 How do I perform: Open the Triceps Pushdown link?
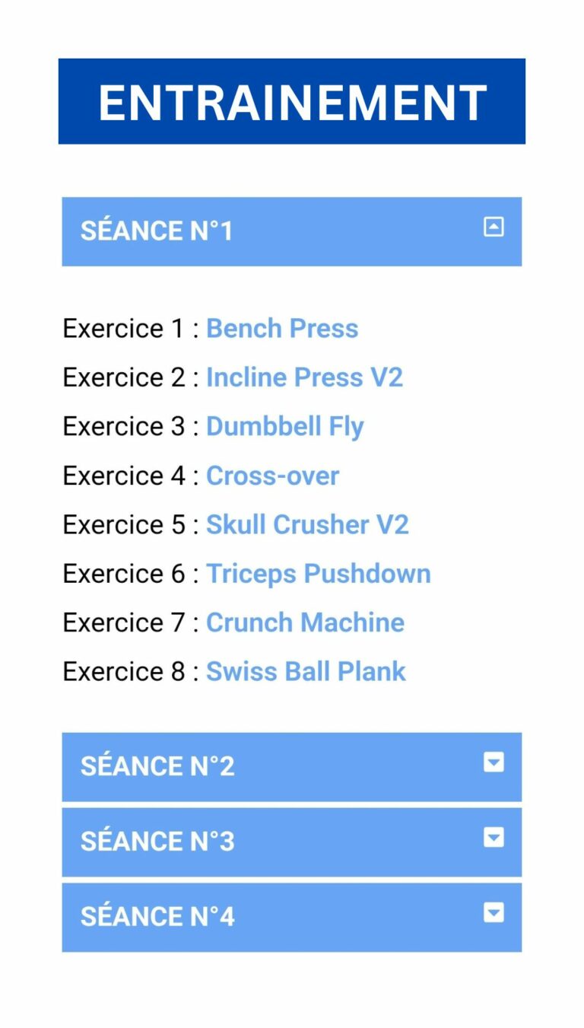coord(319,574)
